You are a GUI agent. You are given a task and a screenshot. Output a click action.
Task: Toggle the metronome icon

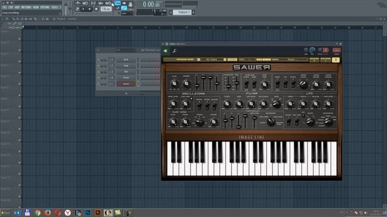point(78,3)
